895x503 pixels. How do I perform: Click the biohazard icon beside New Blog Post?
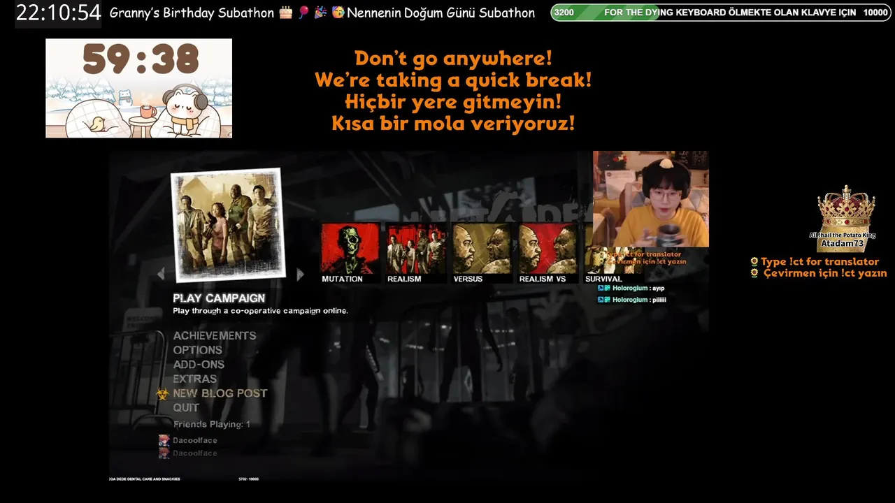(x=162, y=394)
